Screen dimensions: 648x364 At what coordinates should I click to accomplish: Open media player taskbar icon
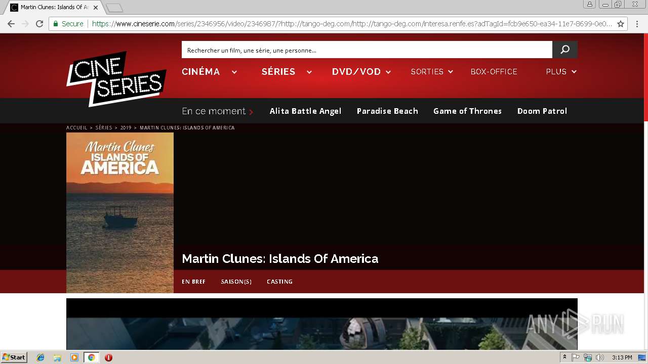(x=74, y=357)
